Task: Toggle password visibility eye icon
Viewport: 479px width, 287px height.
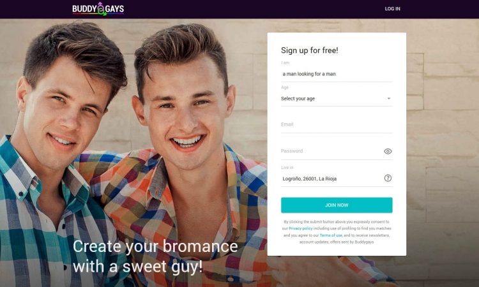Action: 388,151
